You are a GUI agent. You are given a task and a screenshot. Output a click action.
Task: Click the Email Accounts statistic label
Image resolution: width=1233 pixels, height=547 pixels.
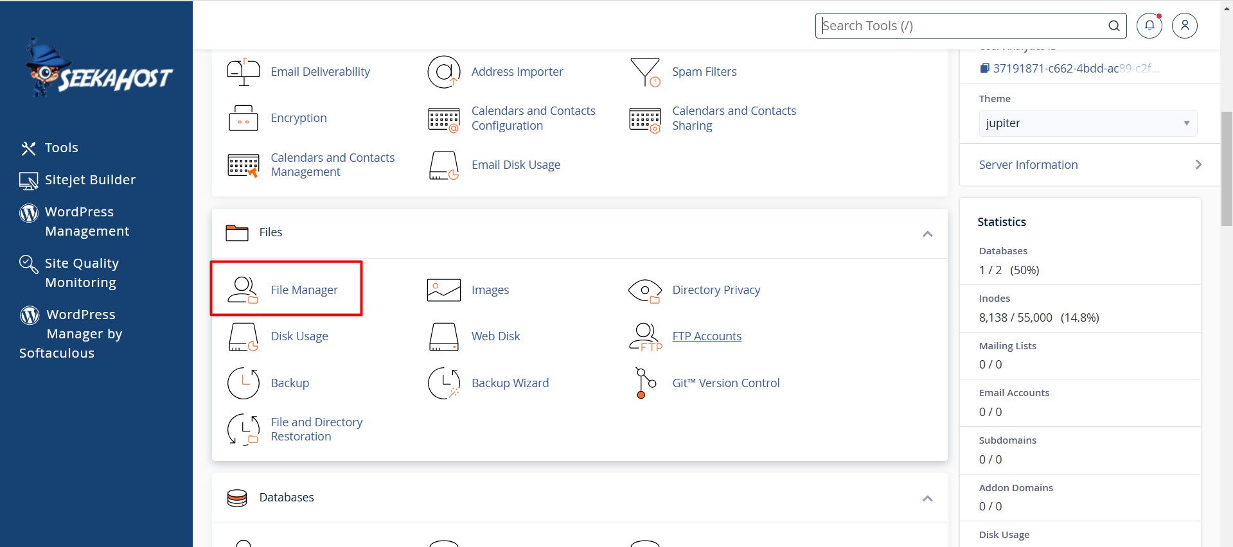point(1014,393)
